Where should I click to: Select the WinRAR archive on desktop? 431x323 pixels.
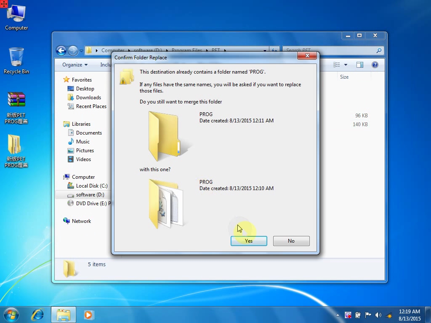(x=16, y=108)
